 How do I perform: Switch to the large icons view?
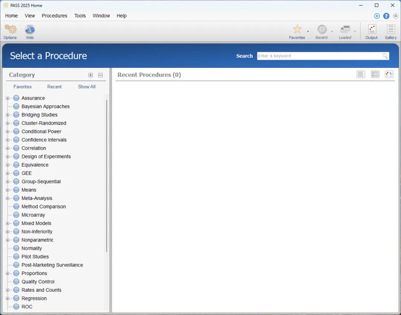click(389, 74)
